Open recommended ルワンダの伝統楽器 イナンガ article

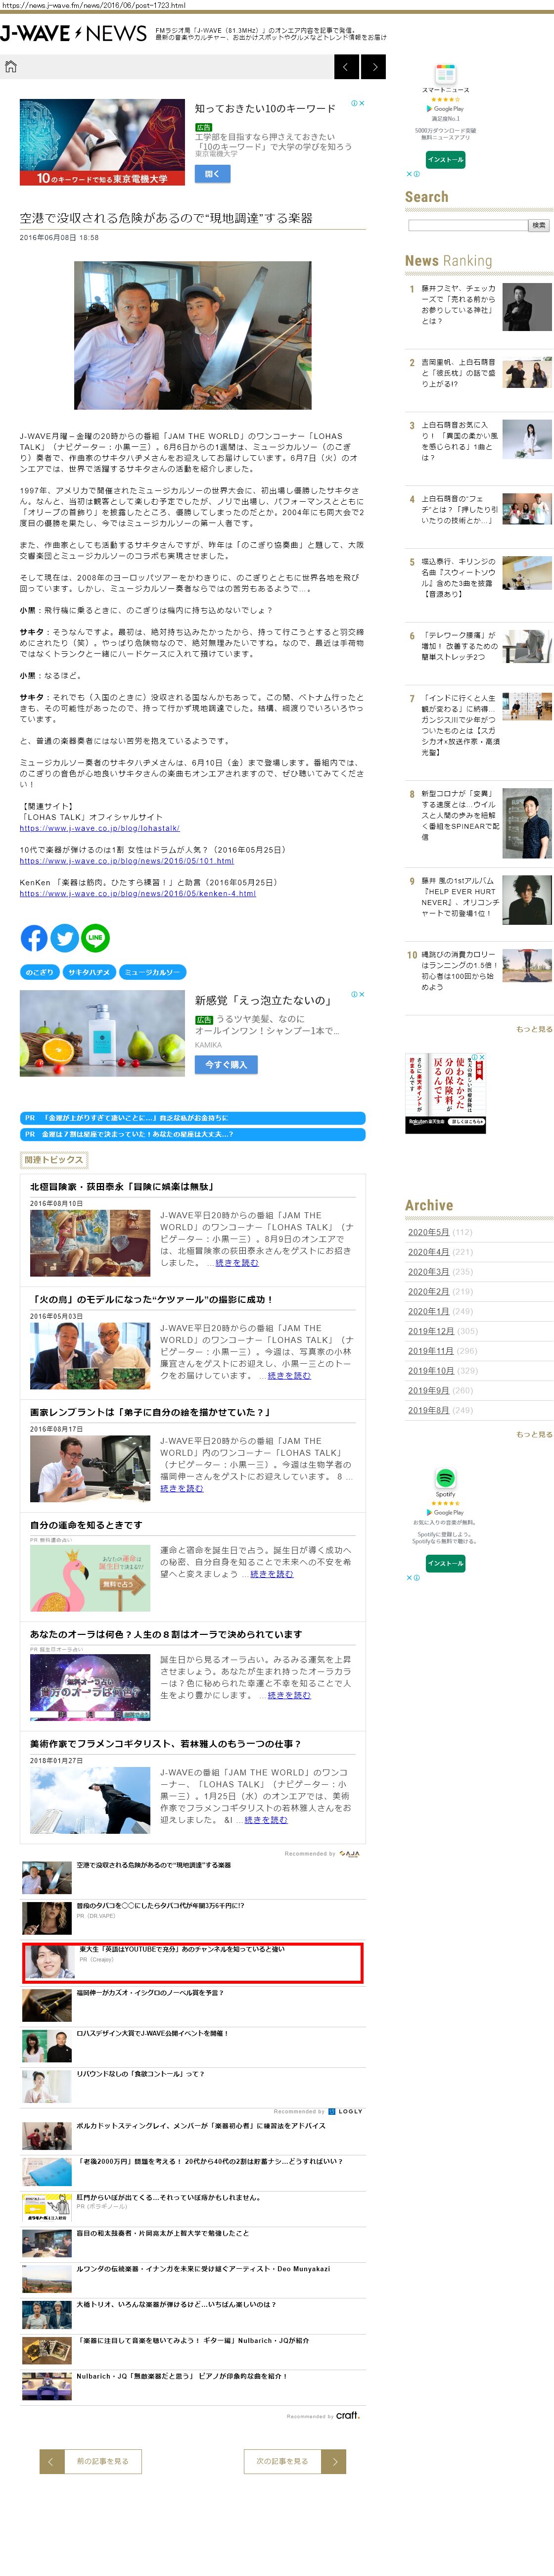(203, 2268)
